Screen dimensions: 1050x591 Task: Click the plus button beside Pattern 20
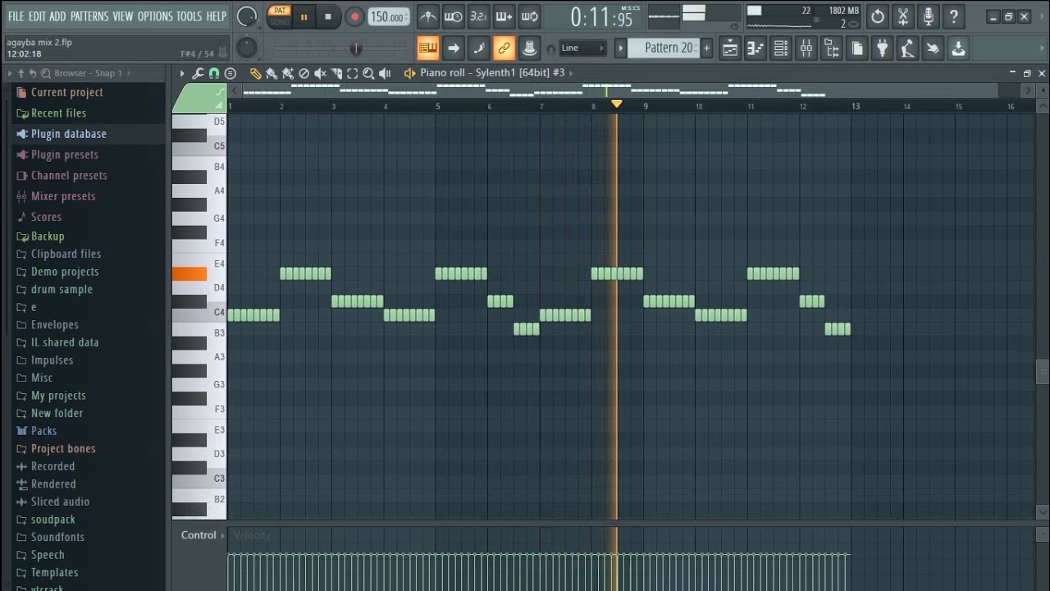pos(706,48)
